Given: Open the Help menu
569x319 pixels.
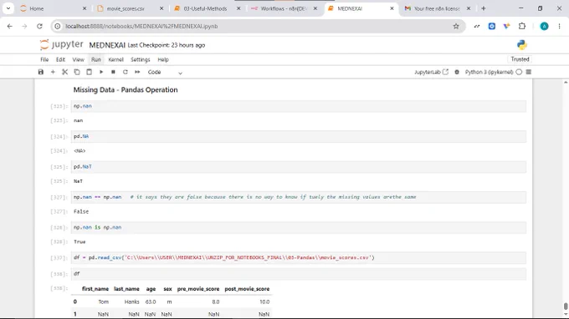Looking at the screenshot, I should click(163, 59).
